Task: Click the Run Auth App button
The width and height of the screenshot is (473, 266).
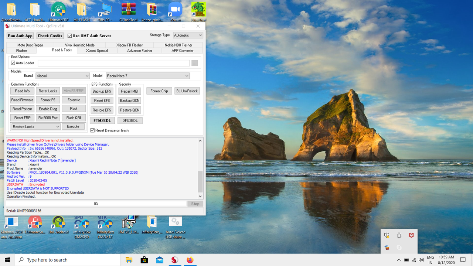Action: (20, 36)
